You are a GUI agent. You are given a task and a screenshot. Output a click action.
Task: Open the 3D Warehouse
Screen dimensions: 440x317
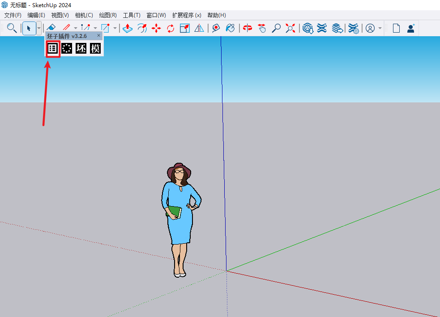point(308,28)
